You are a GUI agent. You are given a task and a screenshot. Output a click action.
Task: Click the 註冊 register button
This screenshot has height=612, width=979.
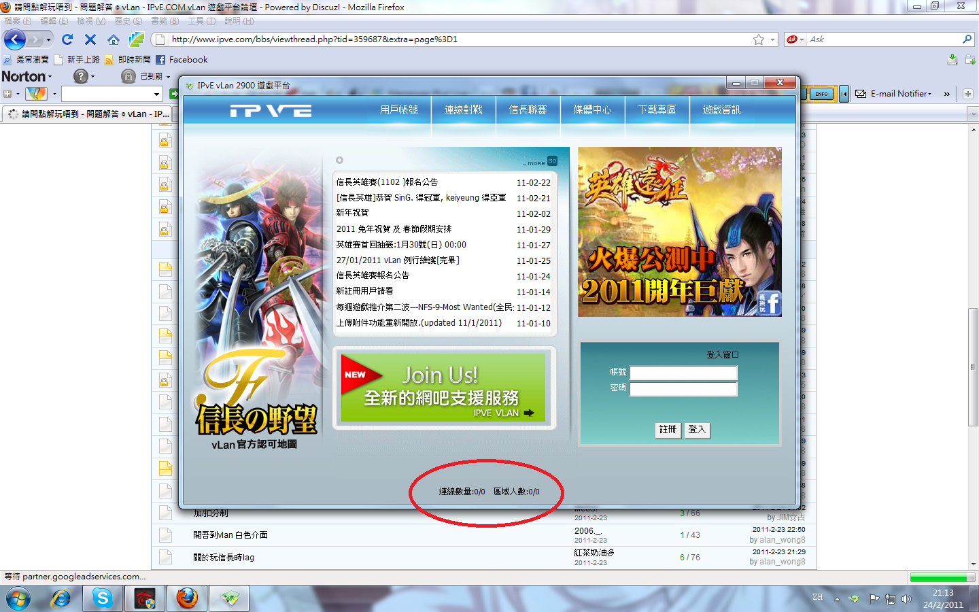pos(668,430)
